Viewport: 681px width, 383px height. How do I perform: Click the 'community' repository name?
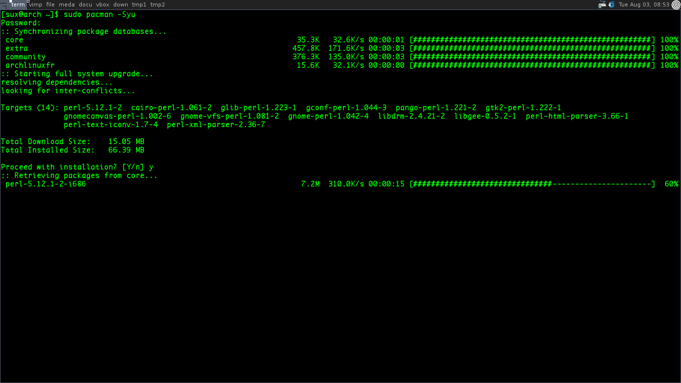tap(25, 57)
